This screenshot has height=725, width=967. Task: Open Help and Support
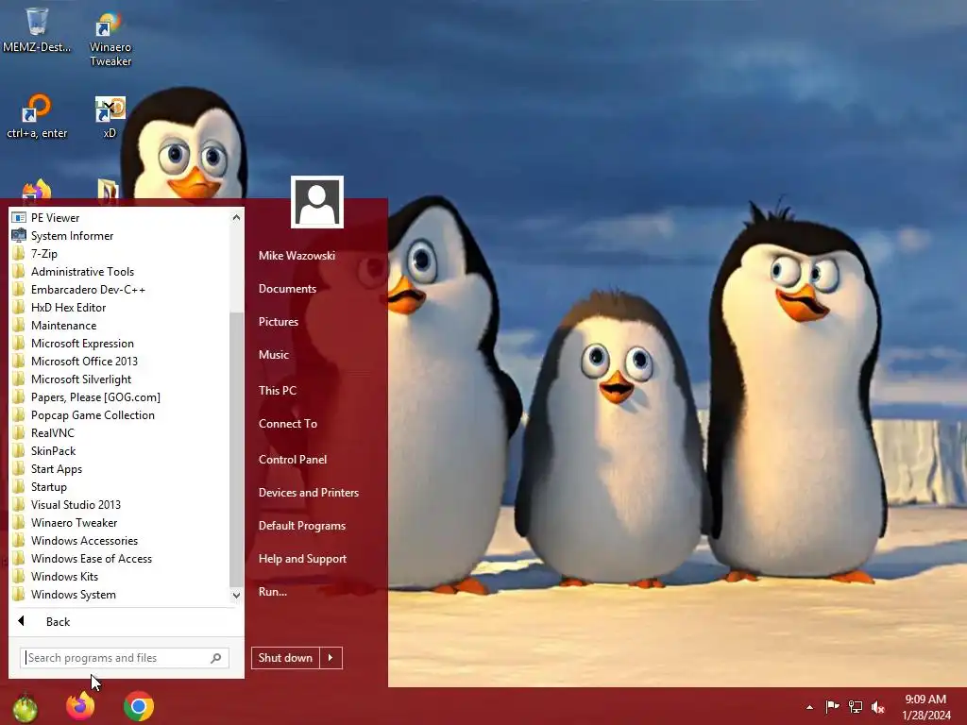(302, 559)
